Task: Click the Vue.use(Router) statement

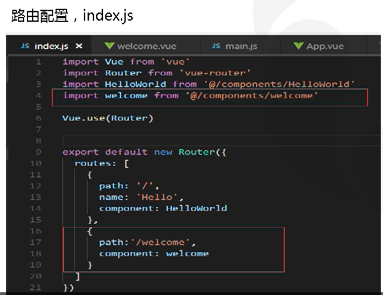Action: click(108, 118)
